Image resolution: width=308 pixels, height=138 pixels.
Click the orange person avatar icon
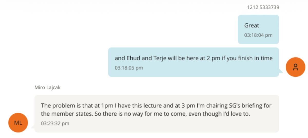coord(295,67)
